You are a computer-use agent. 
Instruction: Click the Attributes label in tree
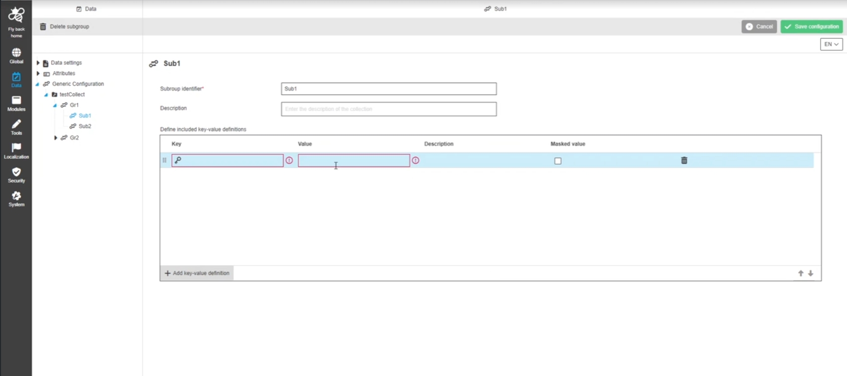coord(64,73)
